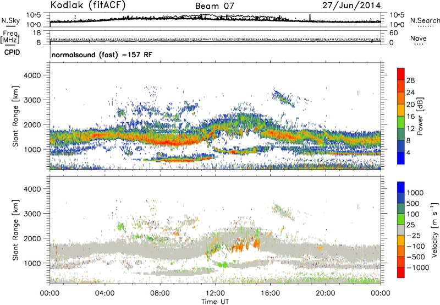Click the 'Nave' legend label
This screenshot has width=440, height=305.
(x=419, y=38)
